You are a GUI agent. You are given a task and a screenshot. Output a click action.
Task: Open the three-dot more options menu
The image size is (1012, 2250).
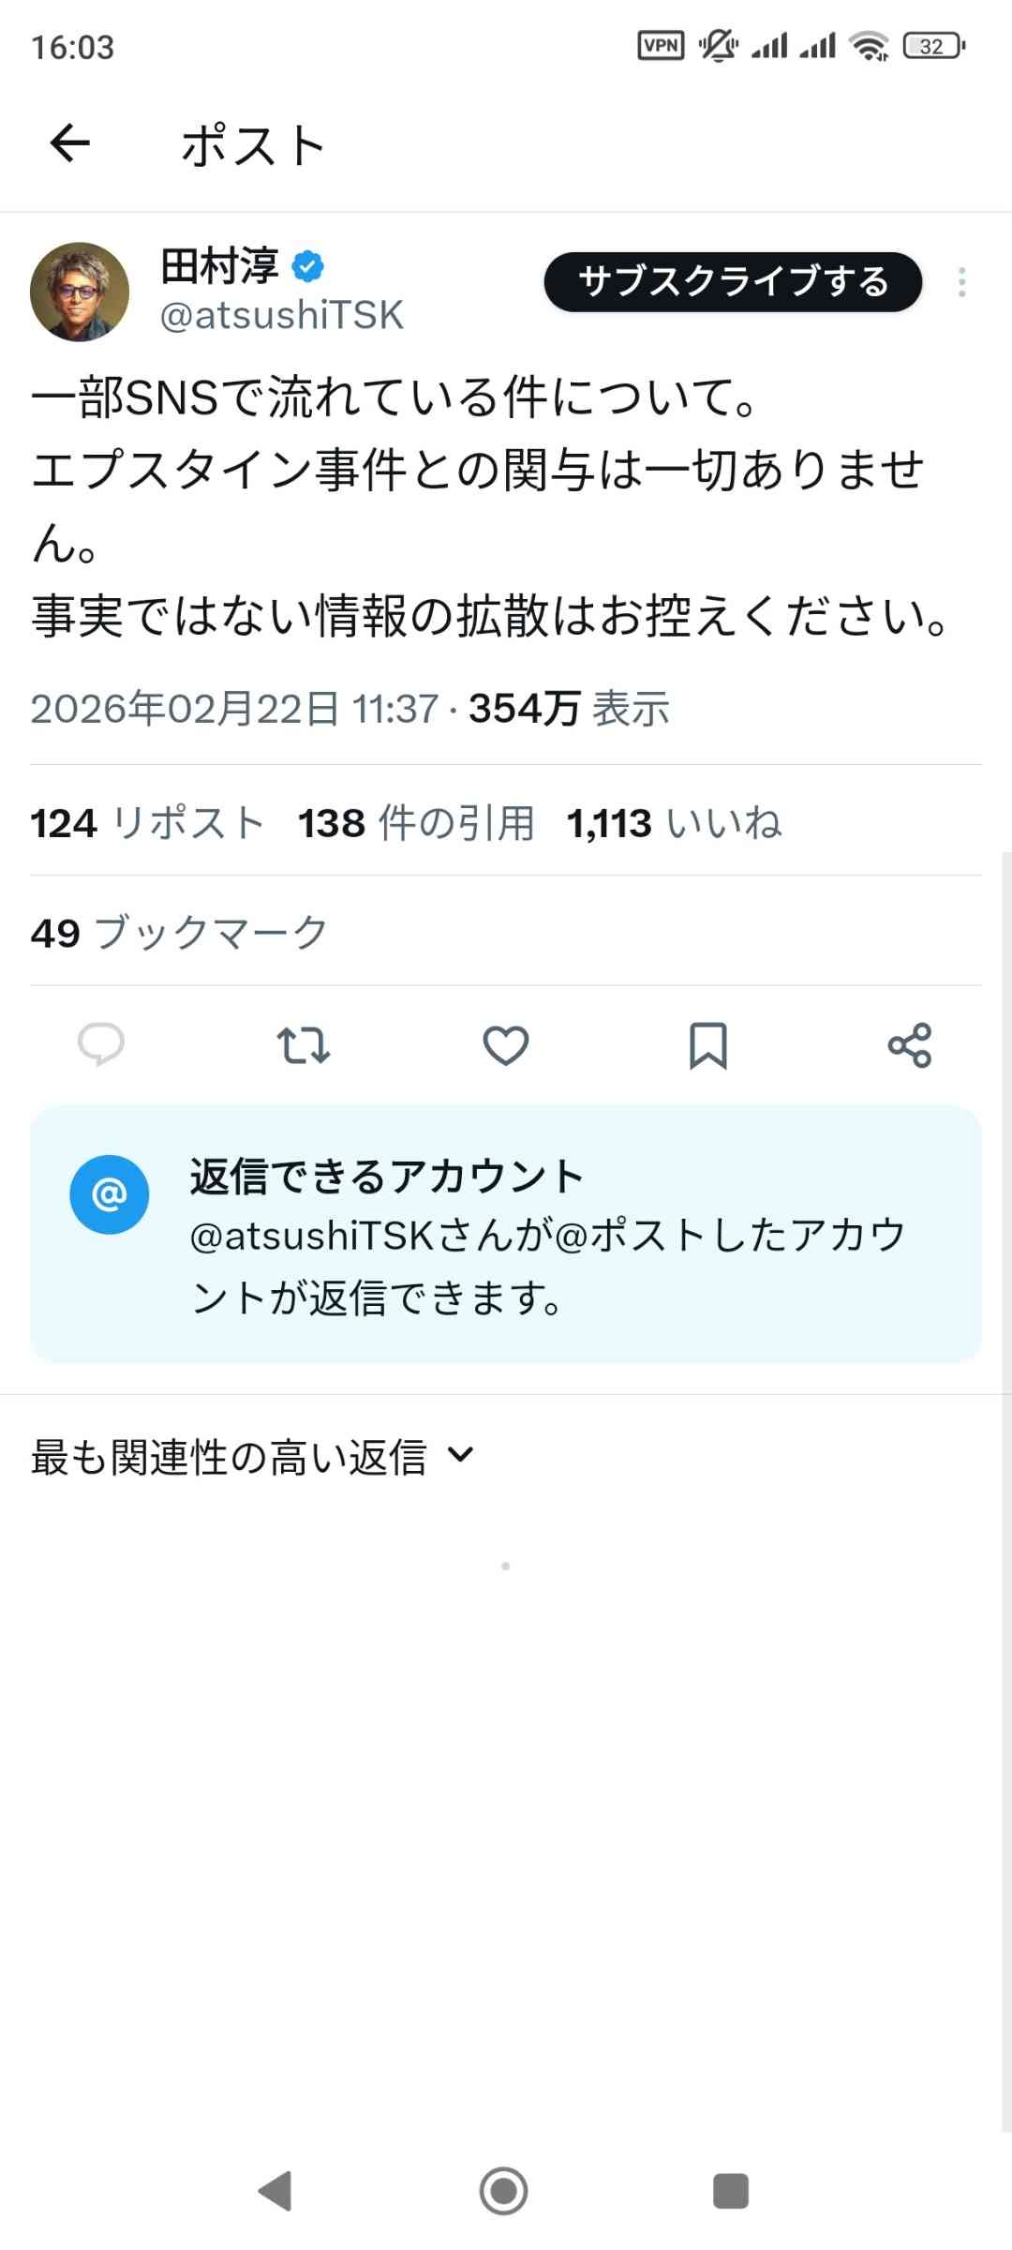pos(961,282)
